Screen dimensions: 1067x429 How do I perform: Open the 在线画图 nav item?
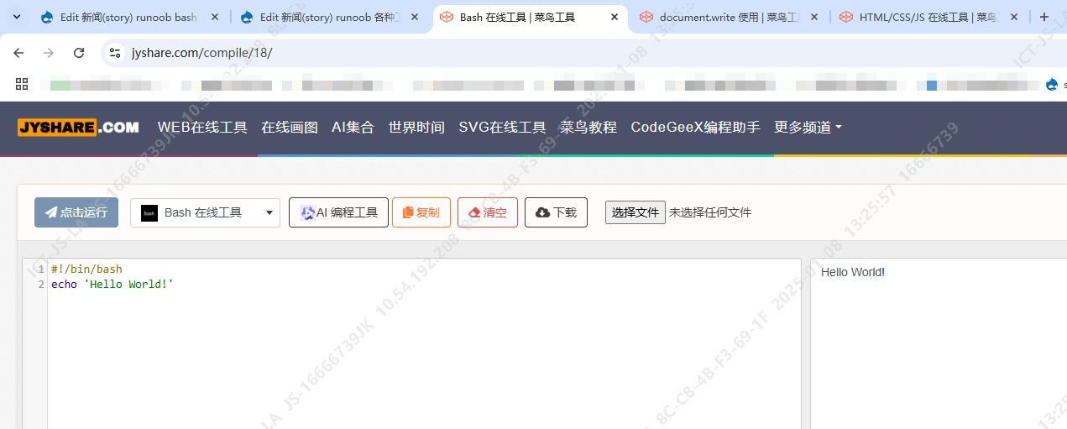coord(290,127)
